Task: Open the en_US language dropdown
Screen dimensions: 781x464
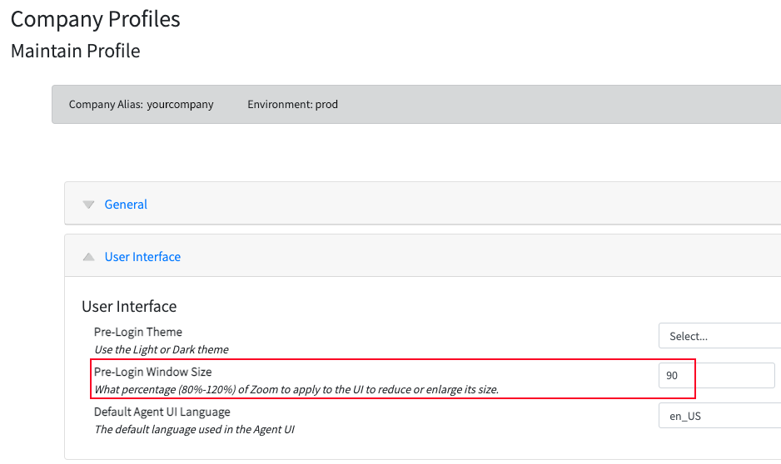Action: (719, 416)
